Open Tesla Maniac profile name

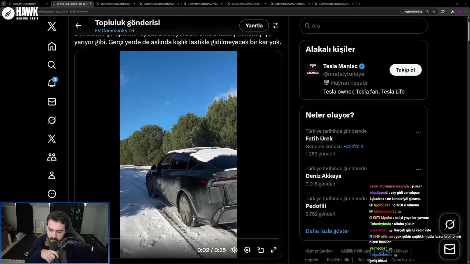click(340, 66)
